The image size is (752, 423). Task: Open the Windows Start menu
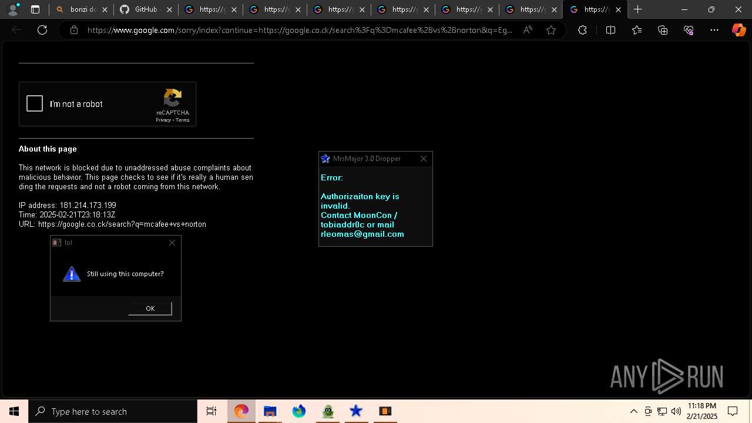[14, 411]
